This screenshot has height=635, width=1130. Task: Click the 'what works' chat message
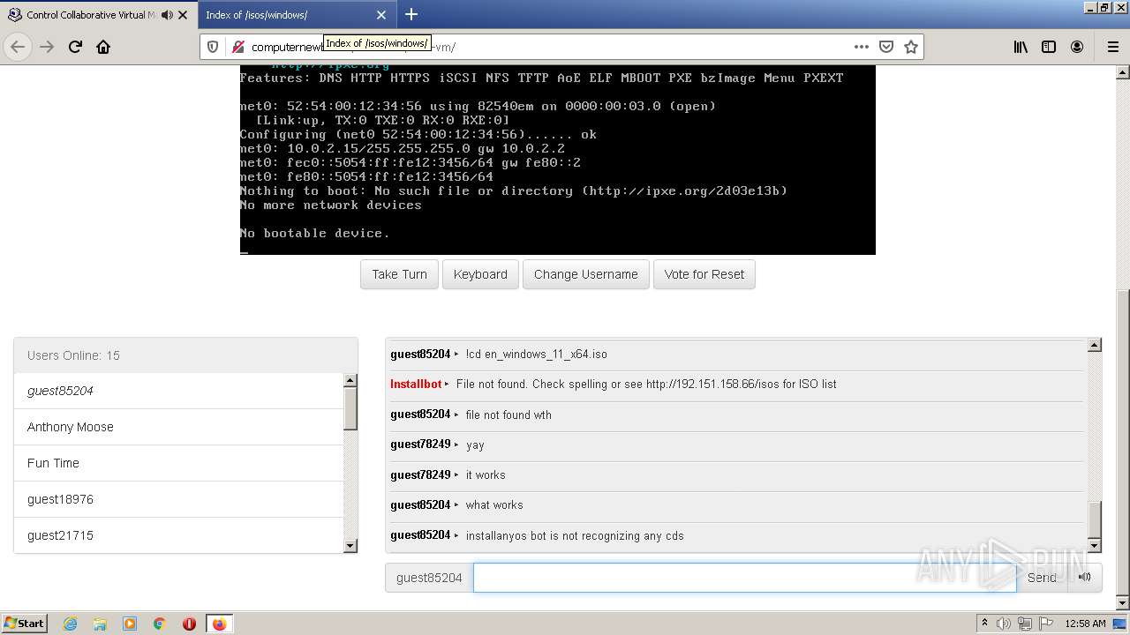[x=494, y=505]
